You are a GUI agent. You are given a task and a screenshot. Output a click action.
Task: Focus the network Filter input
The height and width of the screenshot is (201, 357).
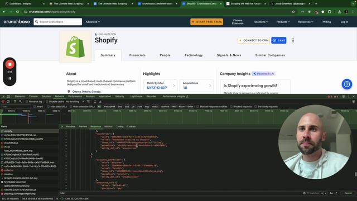tap(16, 107)
